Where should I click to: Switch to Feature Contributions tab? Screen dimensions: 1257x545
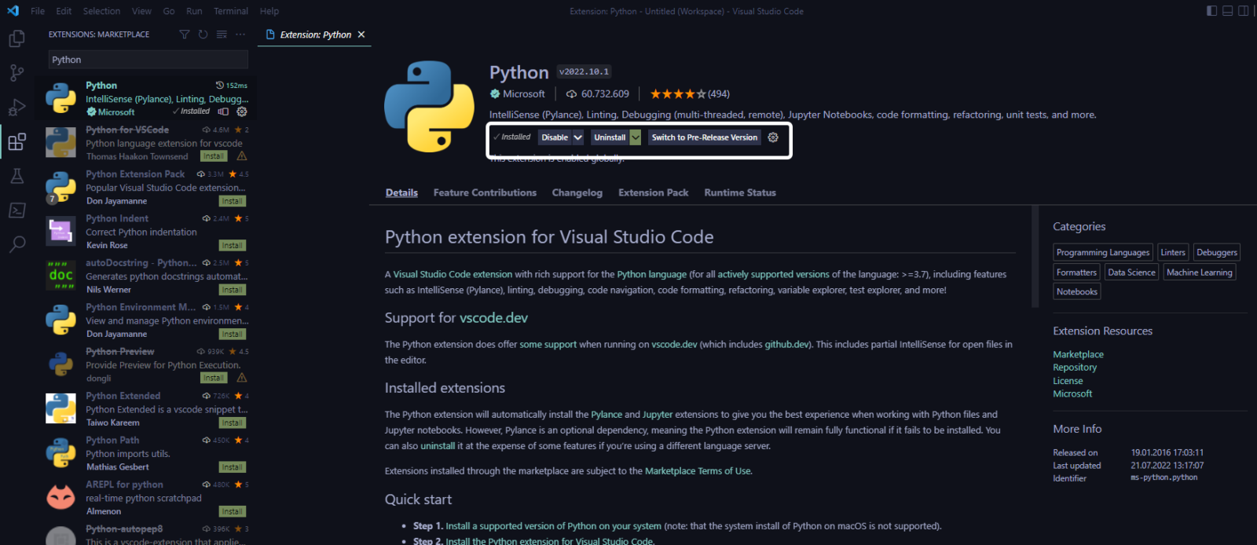485,192
